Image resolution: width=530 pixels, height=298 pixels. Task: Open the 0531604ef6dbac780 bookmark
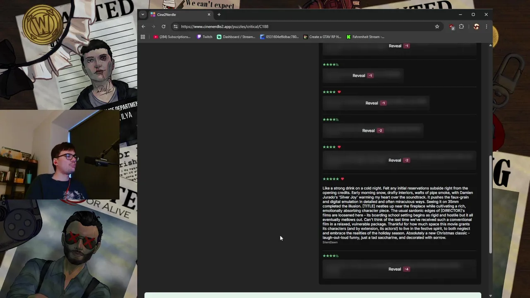pyautogui.click(x=279, y=37)
